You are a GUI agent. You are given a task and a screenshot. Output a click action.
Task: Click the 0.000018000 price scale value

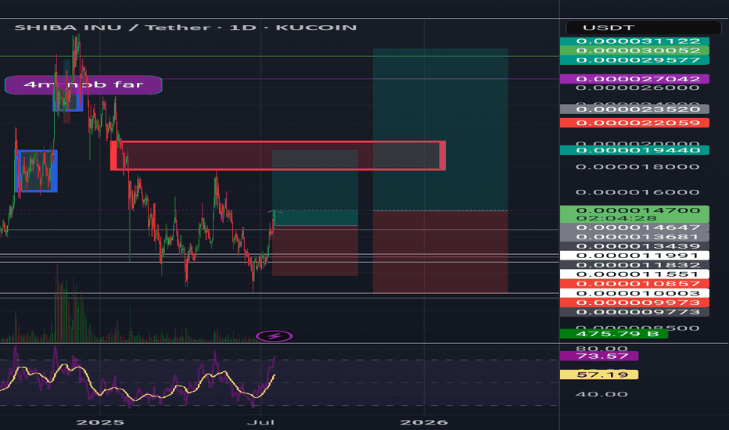[x=637, y=167]
